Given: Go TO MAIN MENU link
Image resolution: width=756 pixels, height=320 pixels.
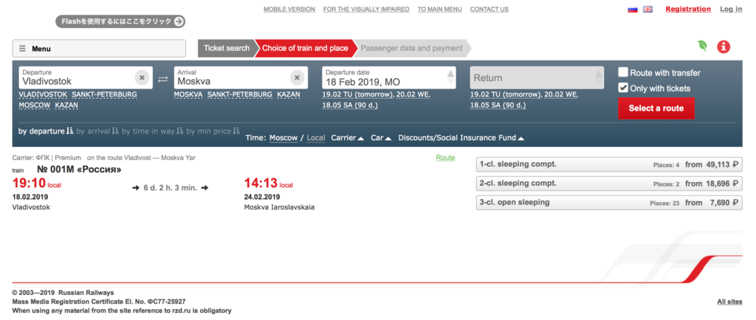Looking at the screenshot, I should point(440,9).
